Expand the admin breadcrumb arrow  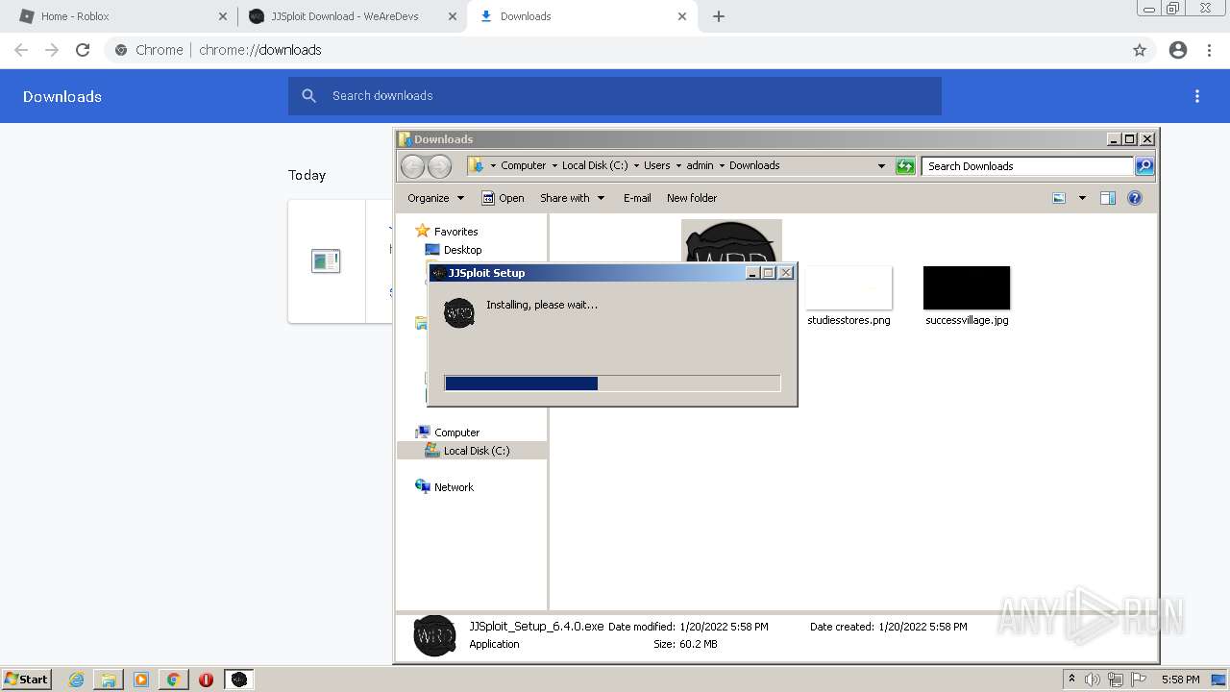click(722, 166)
